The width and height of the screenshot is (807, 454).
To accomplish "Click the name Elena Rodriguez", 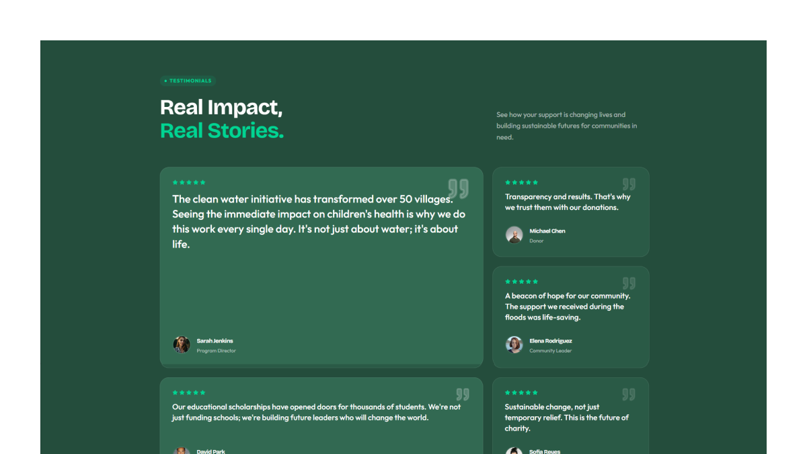I will pyautogui.click(x=551, y=341).
